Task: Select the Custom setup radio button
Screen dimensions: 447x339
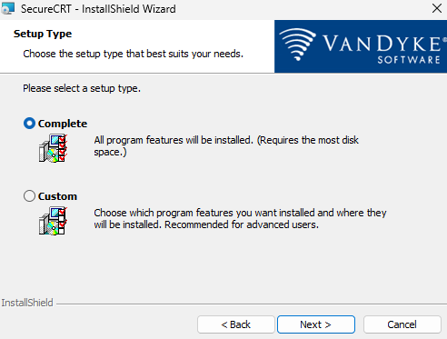Action: click(29, 196)
